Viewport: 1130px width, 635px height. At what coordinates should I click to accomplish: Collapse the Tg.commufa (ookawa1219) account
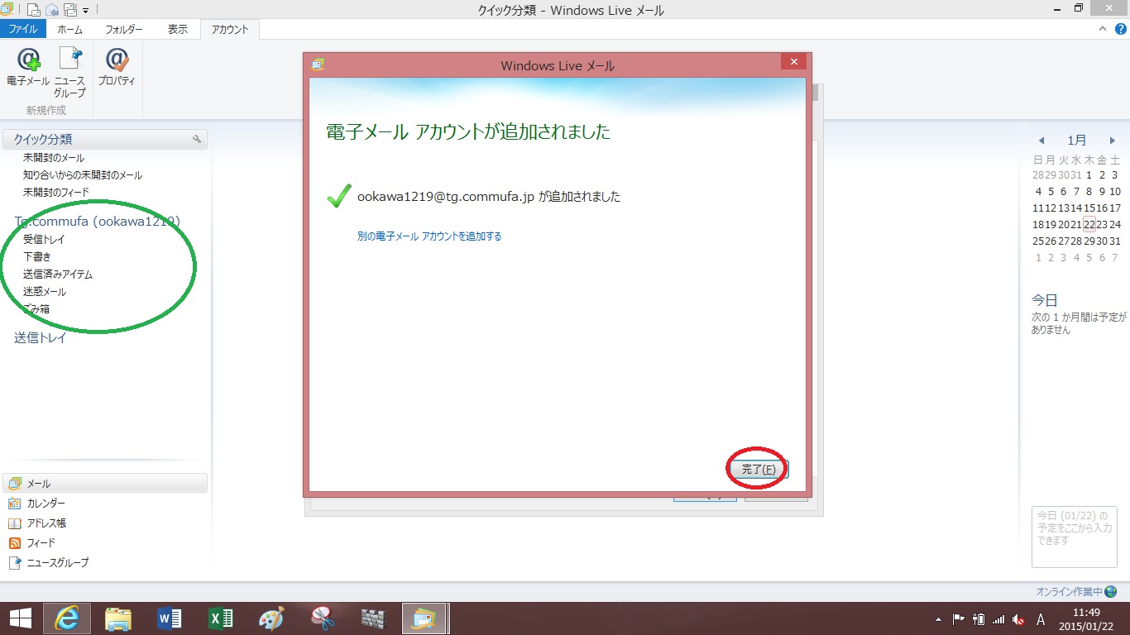click(97, 221)
